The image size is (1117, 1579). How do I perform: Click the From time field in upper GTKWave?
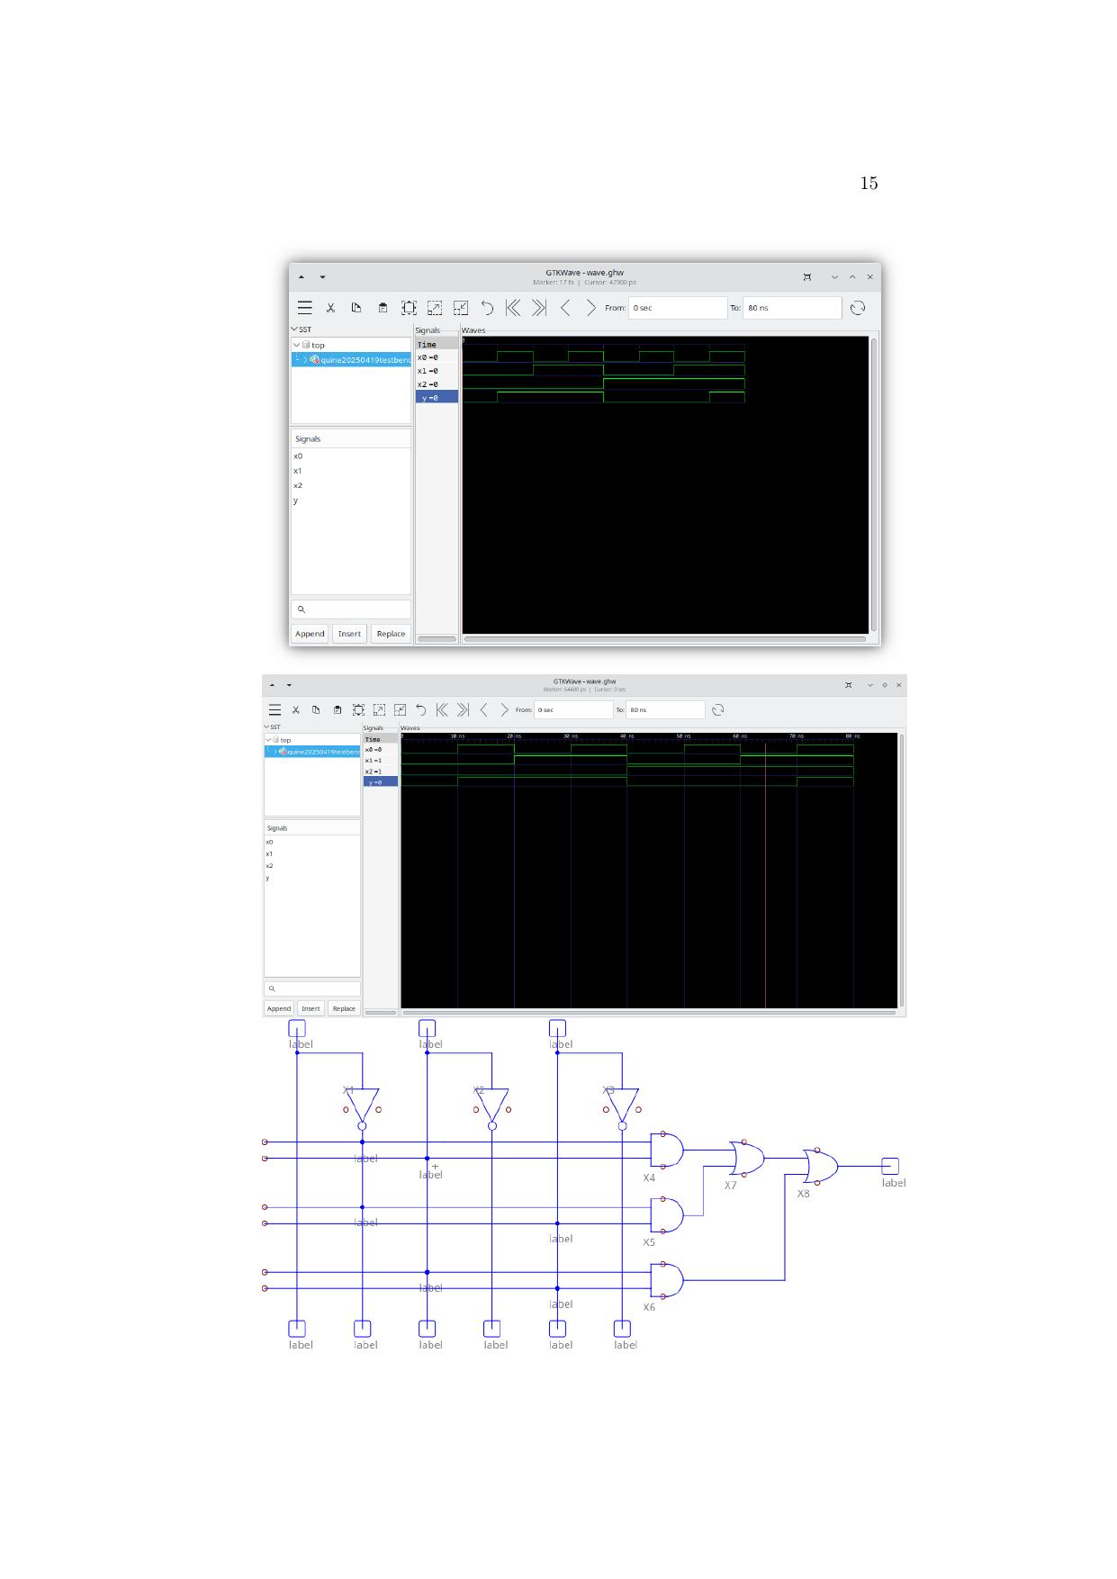click(677, 308)
